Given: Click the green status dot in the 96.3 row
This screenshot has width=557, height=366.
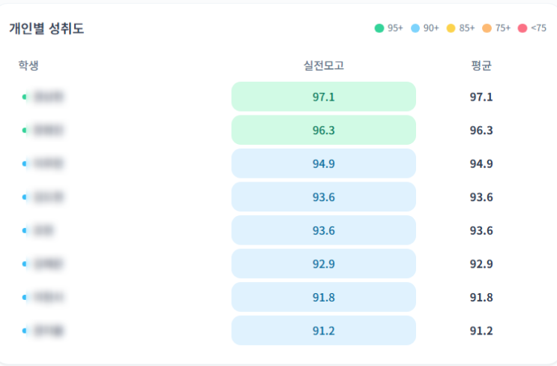Looking at the screenshot, I should (x=25, y=130).
